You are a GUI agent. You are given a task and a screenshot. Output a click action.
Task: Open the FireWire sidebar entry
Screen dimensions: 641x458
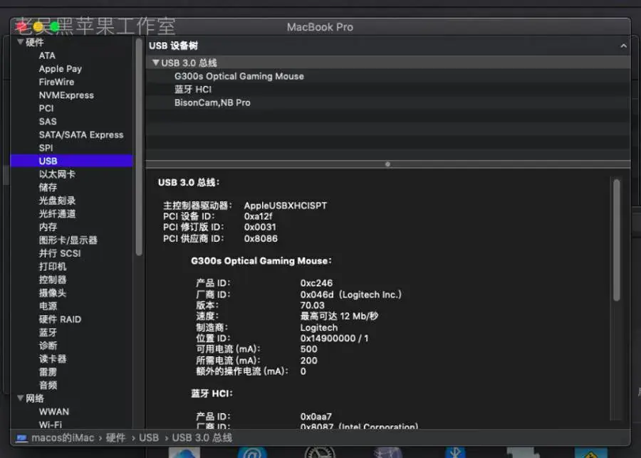pyautogui.click(x=56, y=82)
